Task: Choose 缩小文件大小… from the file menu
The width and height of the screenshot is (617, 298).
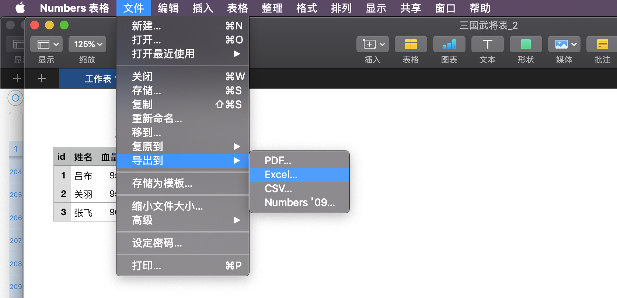Action: tap(183, 206)
